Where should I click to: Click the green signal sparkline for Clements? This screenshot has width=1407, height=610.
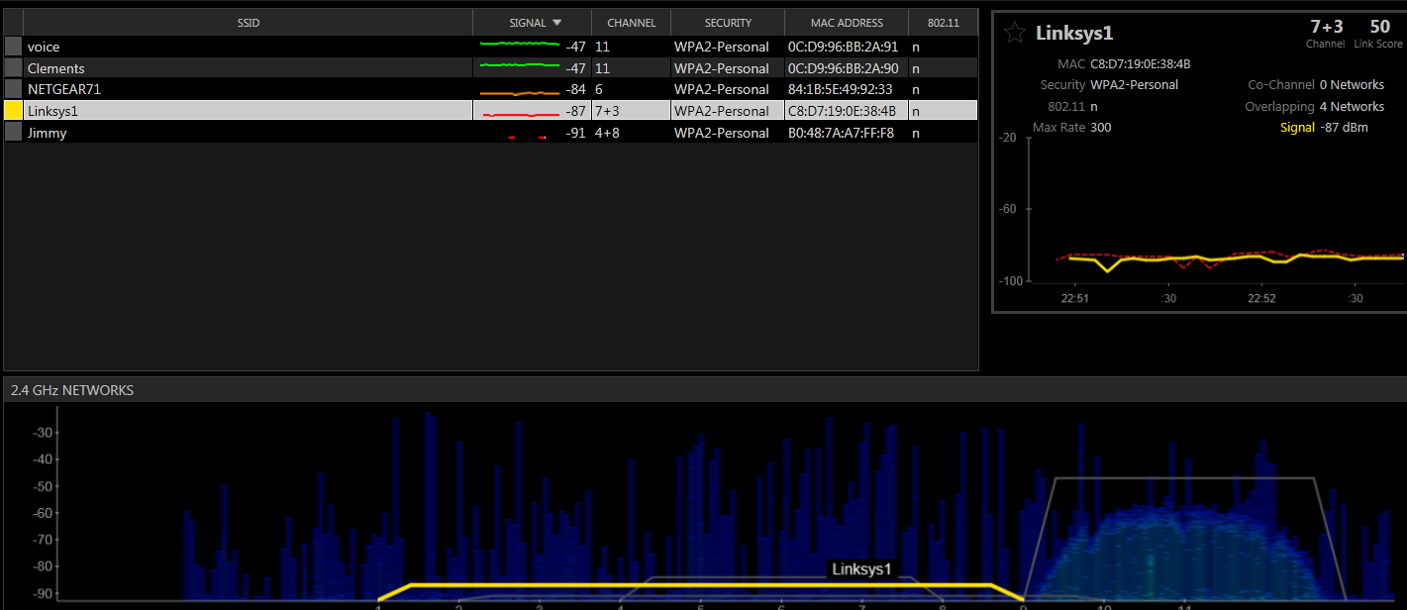tap(519, 67)
